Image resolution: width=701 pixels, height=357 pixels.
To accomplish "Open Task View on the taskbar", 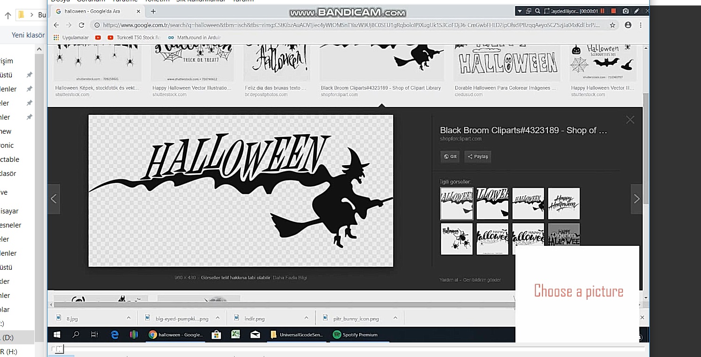I will coord(95,334).
